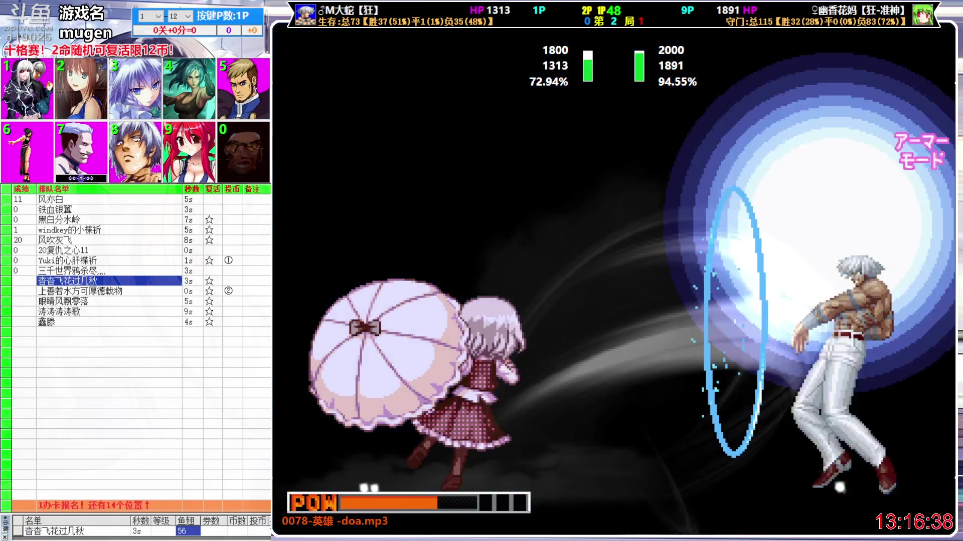This screenshot has width=963, height=541.
Task: Click the 幽香花妈 player avatar icon
Action: point(922,15)
